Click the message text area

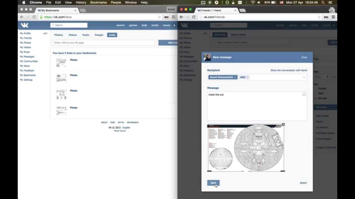(257, 106)
